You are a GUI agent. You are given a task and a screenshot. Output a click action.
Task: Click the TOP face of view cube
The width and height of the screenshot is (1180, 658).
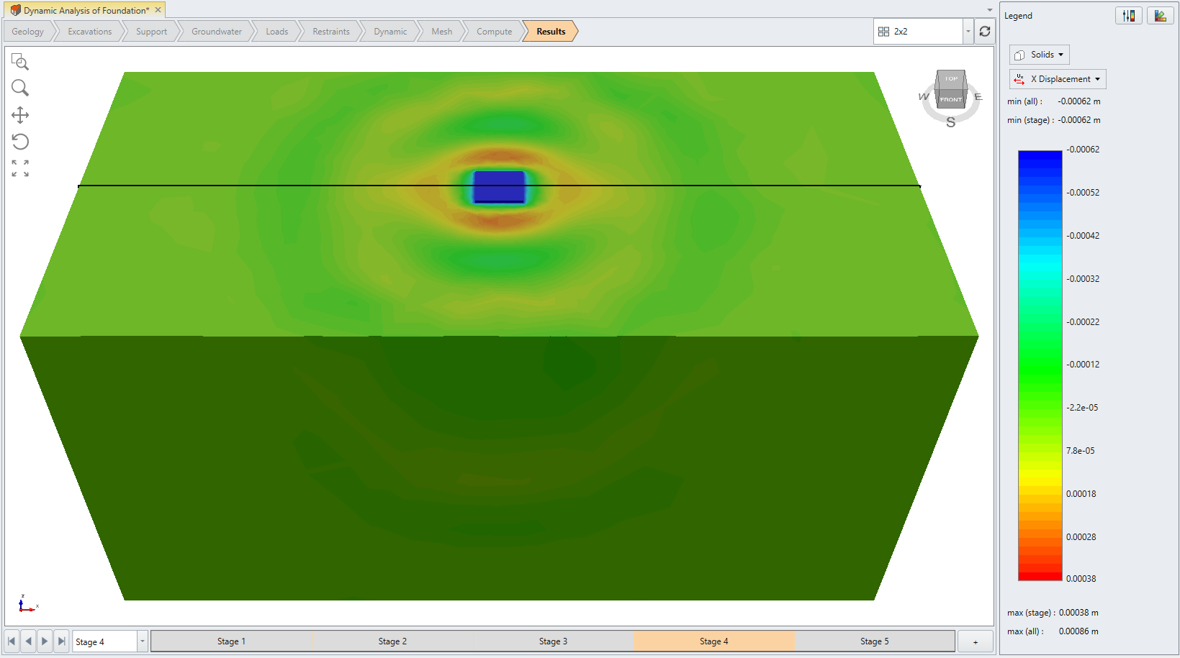pyautogui.click(x=952, y=78)
